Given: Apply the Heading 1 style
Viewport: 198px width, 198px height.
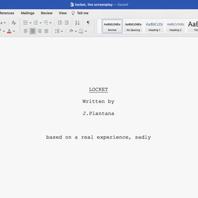Looking at the screenshot, I should pyautogui.click(x=154, y=26).
